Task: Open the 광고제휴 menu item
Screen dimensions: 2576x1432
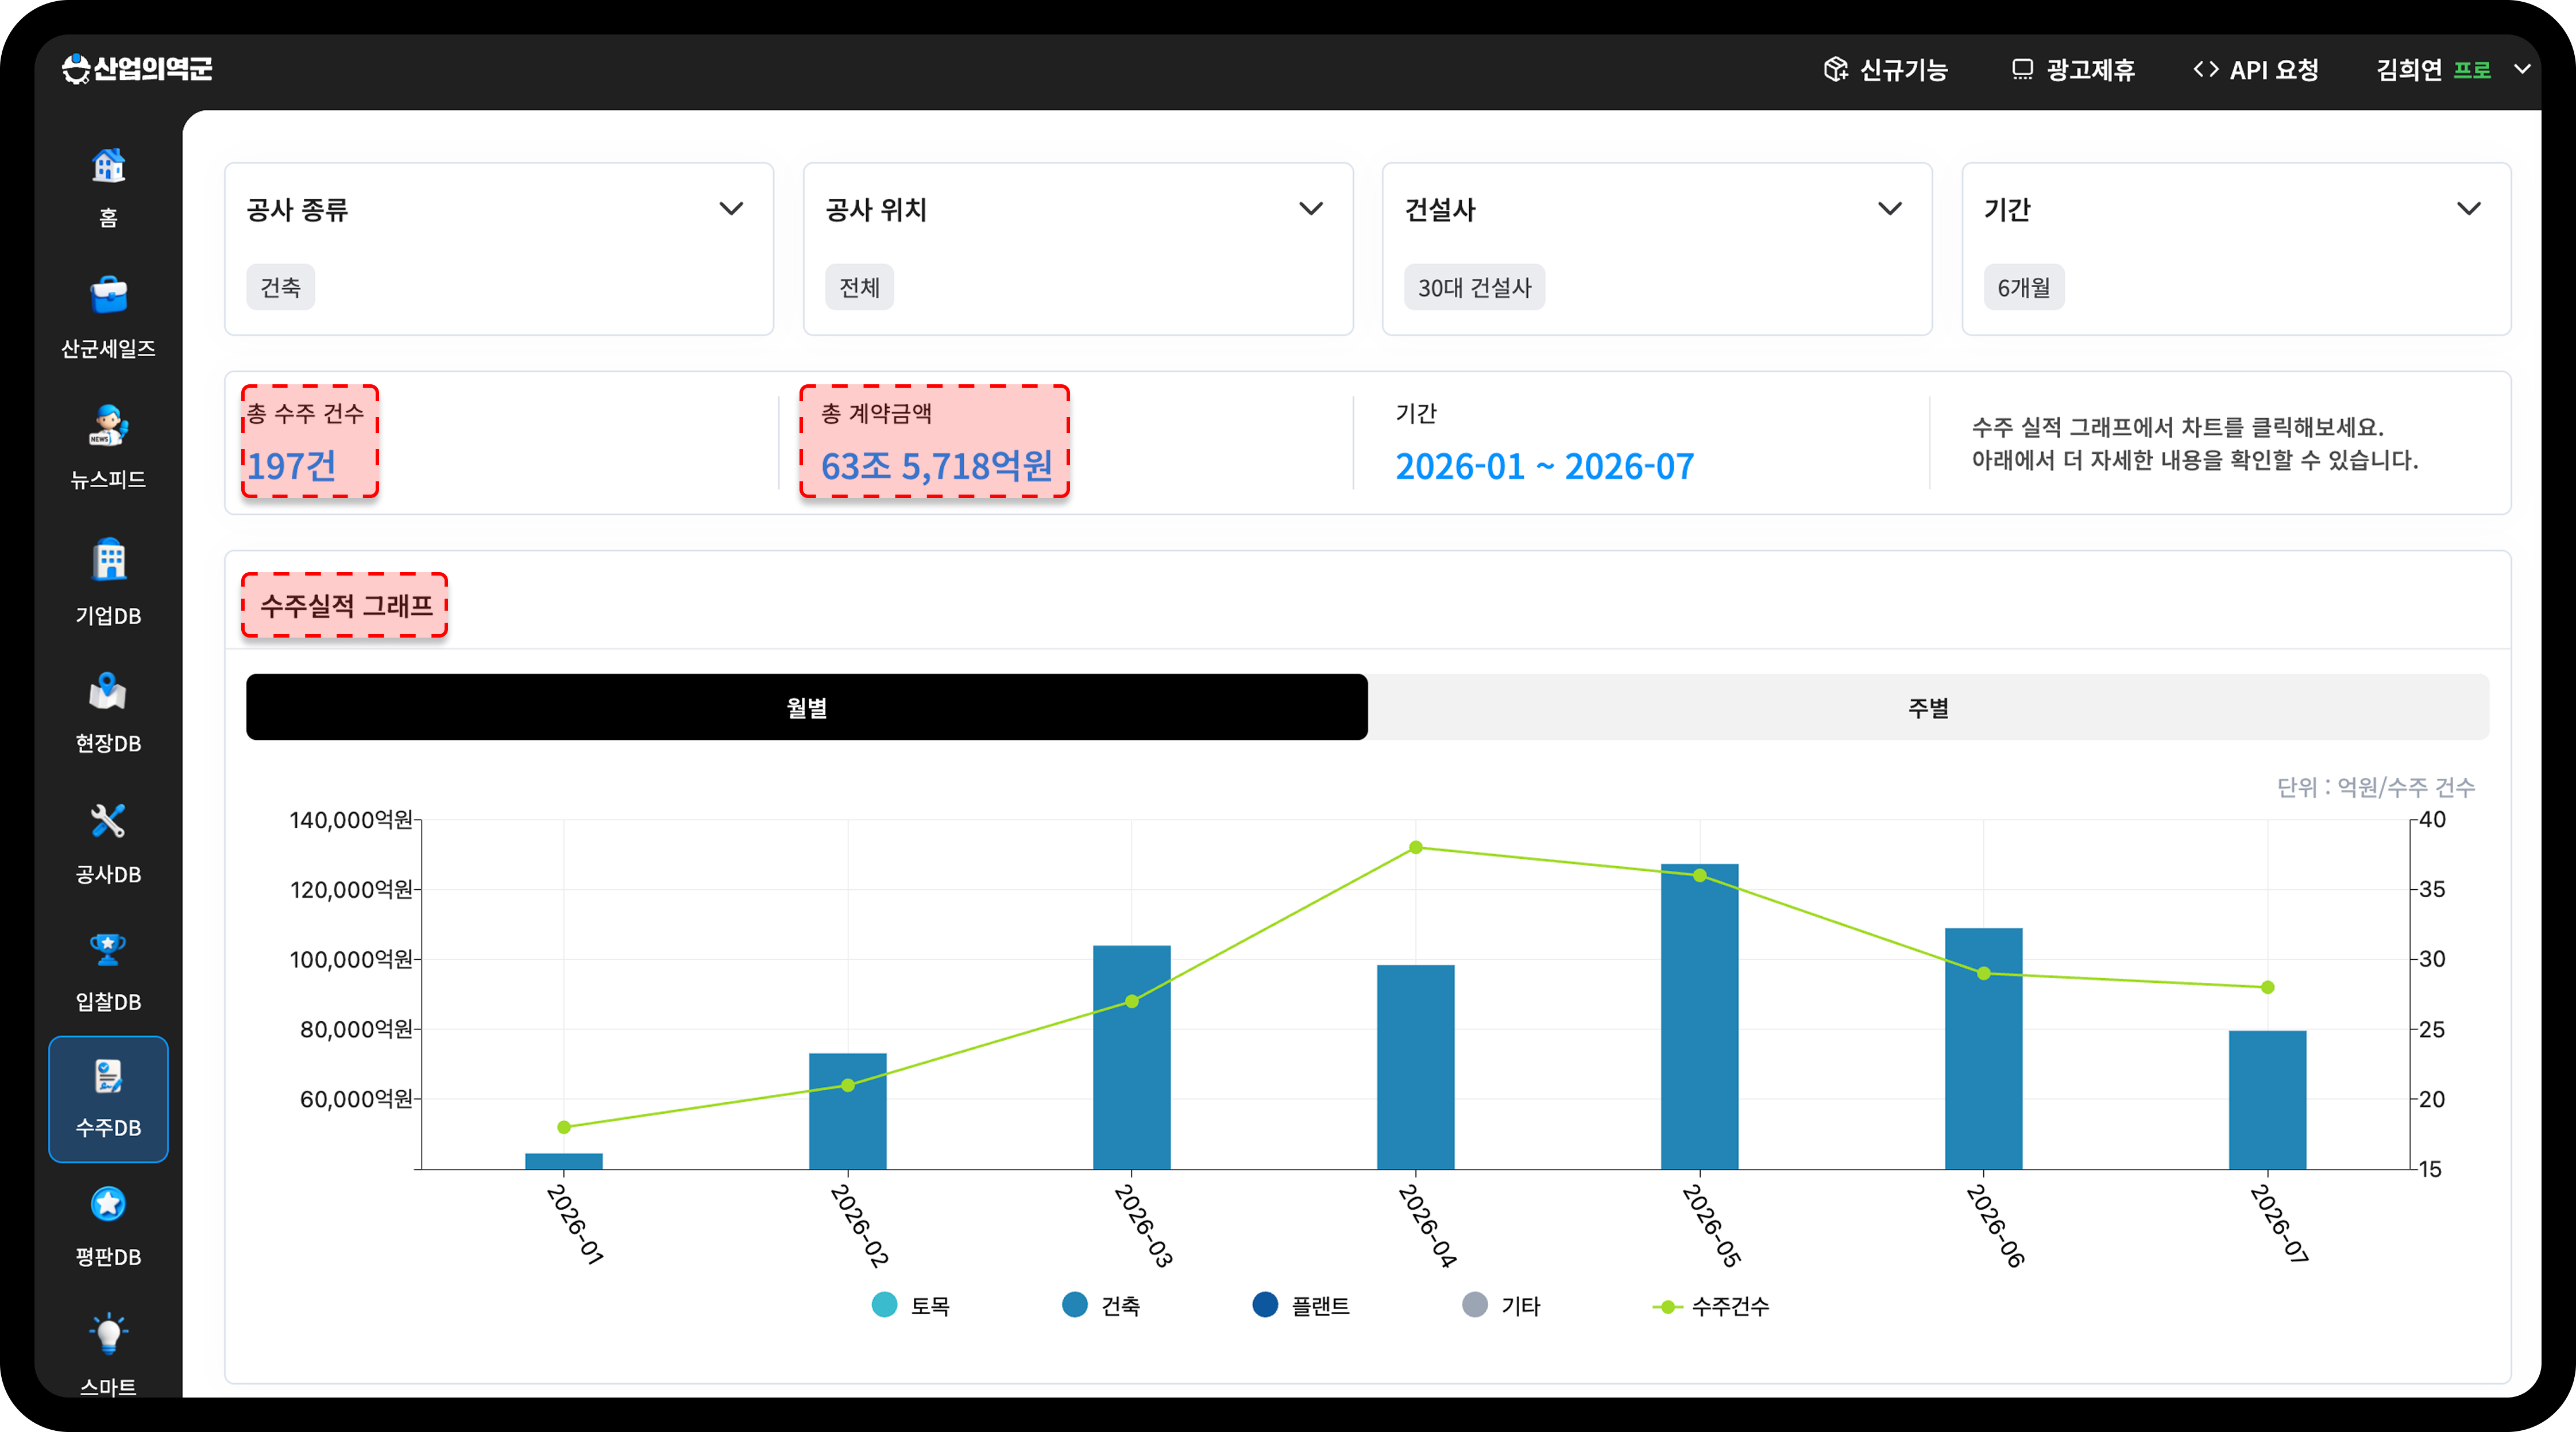Action: coord(2073,69)
